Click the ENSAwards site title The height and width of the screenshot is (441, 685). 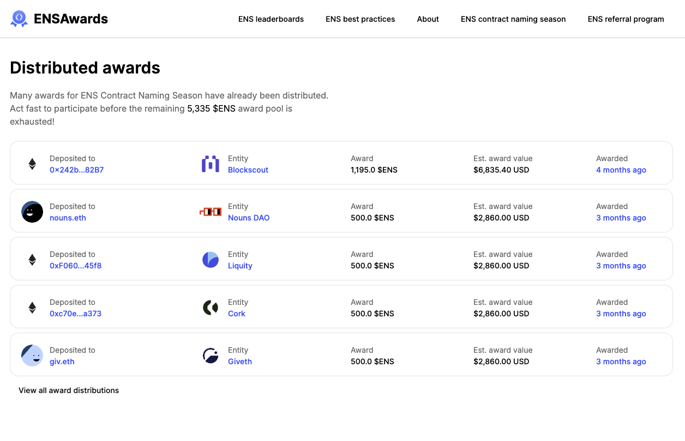(x=71, y=19)
